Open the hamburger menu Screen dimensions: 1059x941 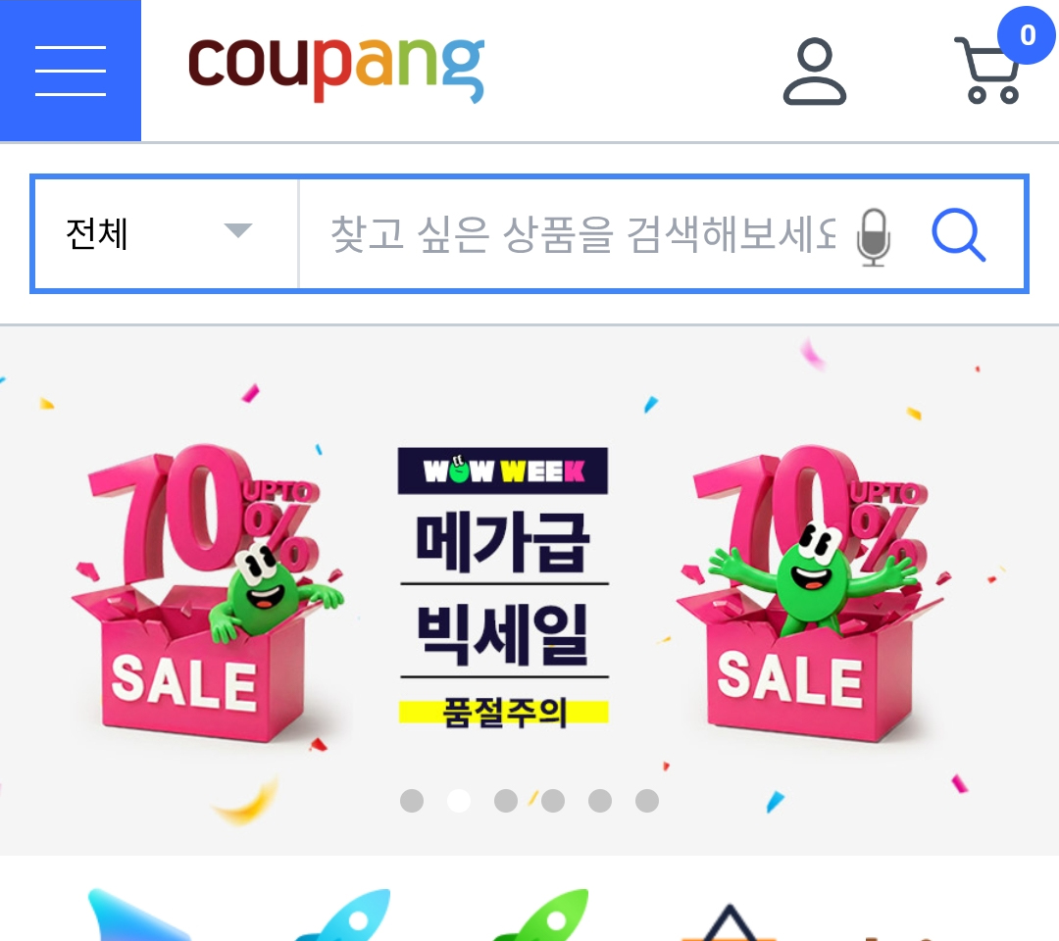coord(71,71)
